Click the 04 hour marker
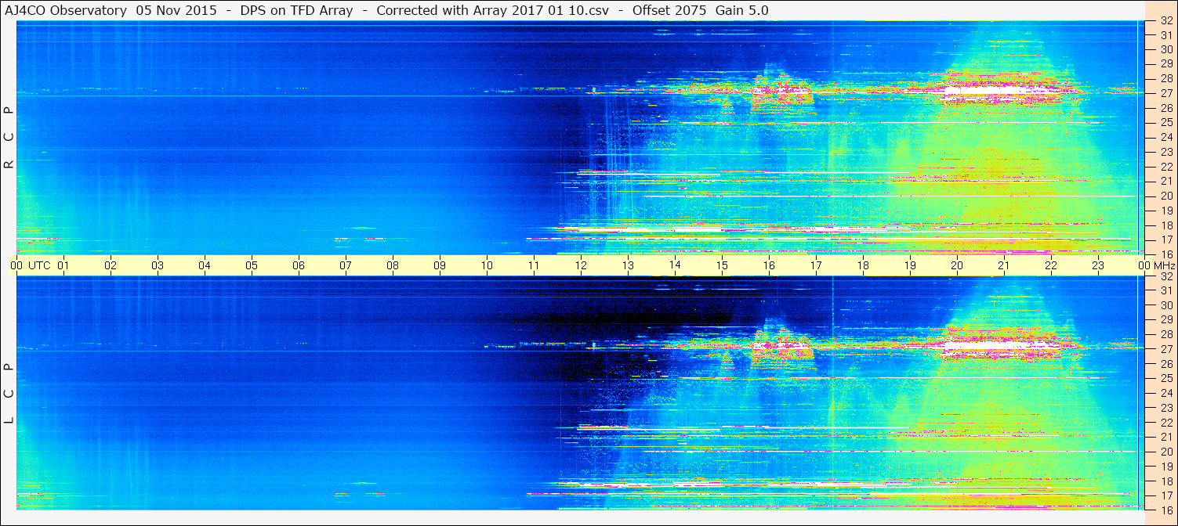Image resolution: width=1178 pixels, height=526 pixels. point(205,265)
